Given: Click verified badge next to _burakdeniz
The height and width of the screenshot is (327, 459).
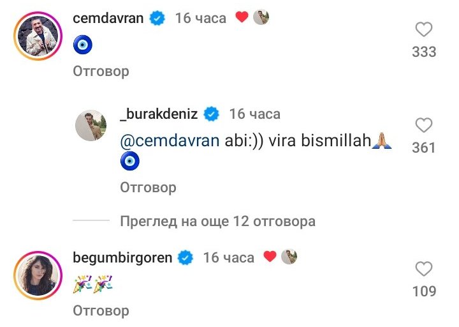Looking at the screenshot, I should pyautogui.click(x=212, y=114).
